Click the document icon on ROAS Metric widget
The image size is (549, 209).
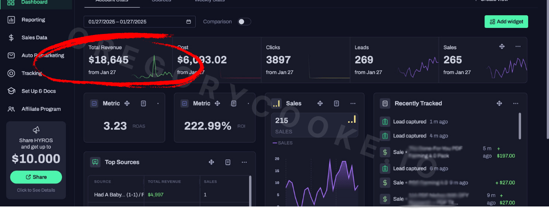point(143,103)
